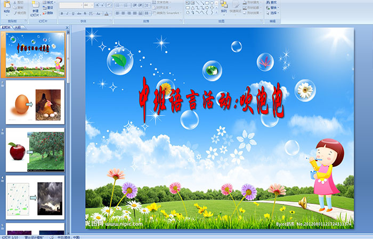Toggle align text right
The height and width of the screenshot is (239, 373).
click(129, 13)
